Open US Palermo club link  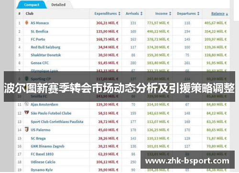(41, 130)
